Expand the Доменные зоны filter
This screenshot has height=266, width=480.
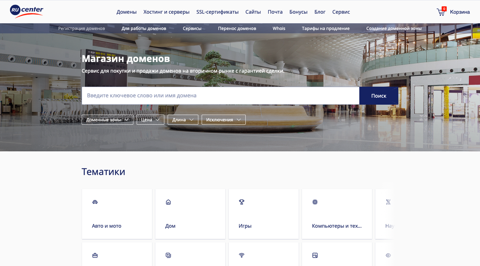pyautogui.click(x=107, y=120)
